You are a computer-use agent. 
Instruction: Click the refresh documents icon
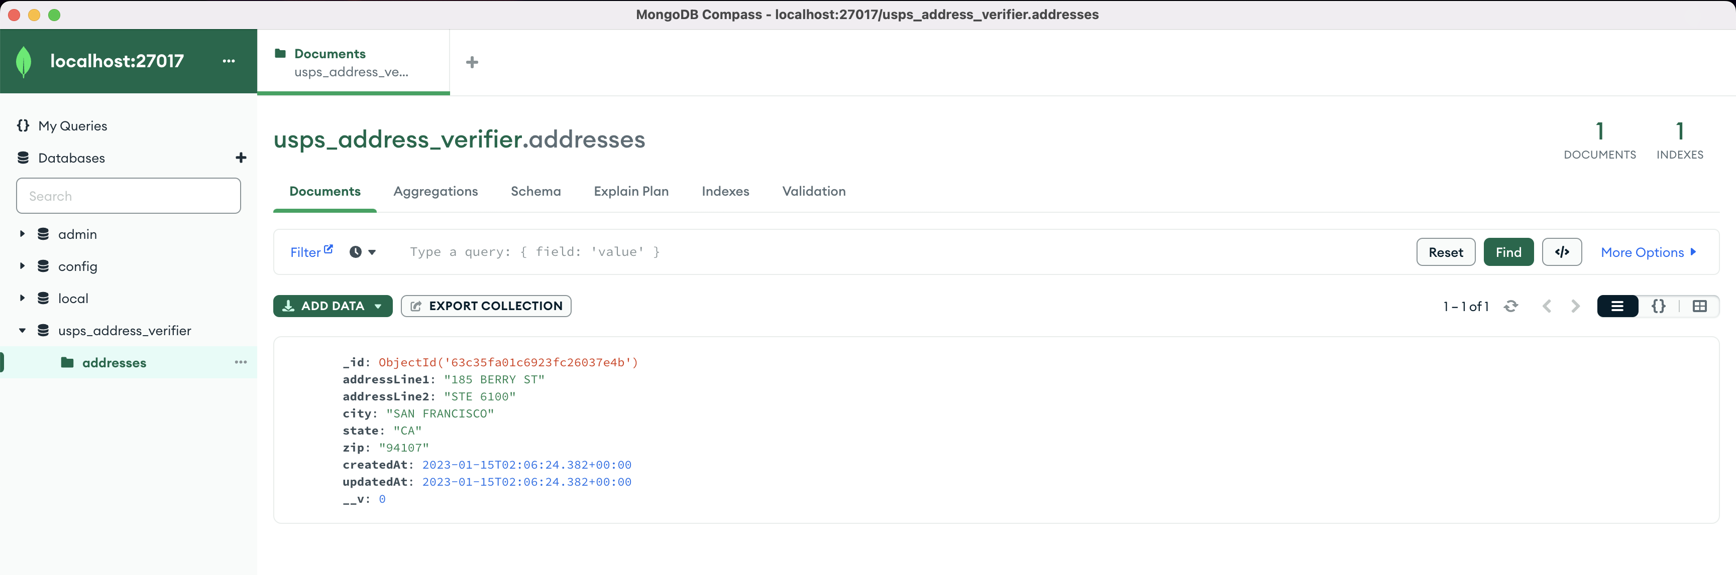[1511, 307]
